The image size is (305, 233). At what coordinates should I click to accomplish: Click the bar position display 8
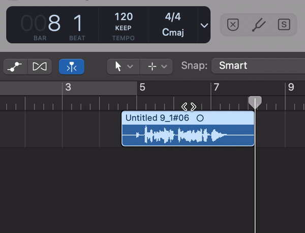tap(54, 23)
